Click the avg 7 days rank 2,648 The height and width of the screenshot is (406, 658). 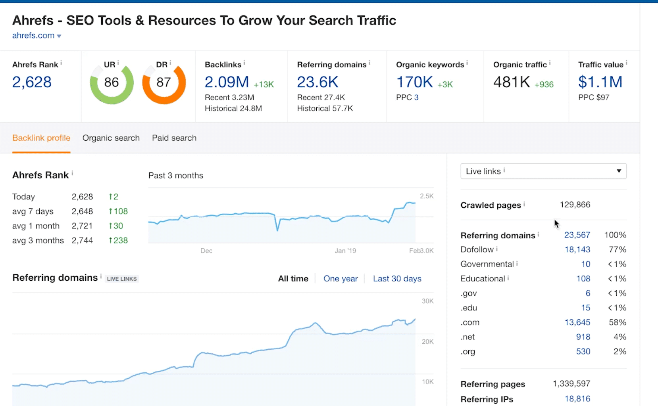pos(82,211)
